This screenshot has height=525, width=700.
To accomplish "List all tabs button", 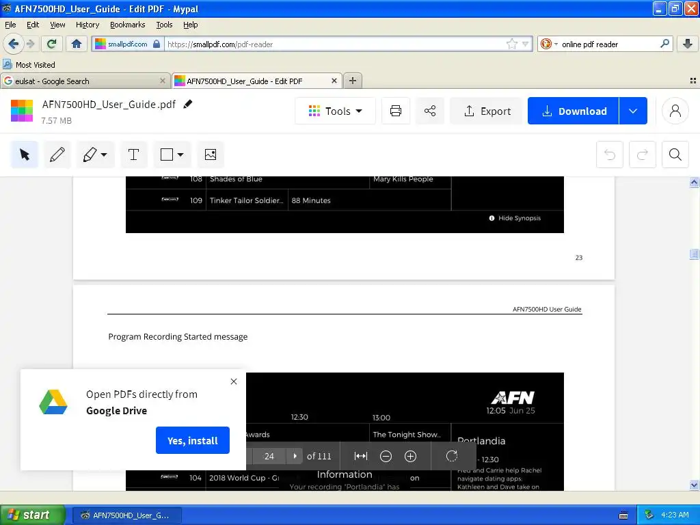I will coord(693,81).
